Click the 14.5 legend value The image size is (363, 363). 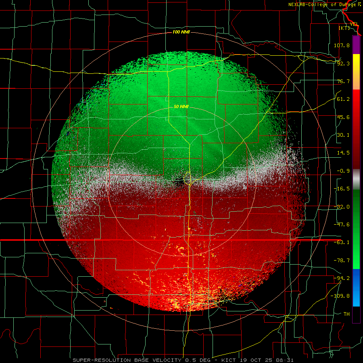(343, 153)
